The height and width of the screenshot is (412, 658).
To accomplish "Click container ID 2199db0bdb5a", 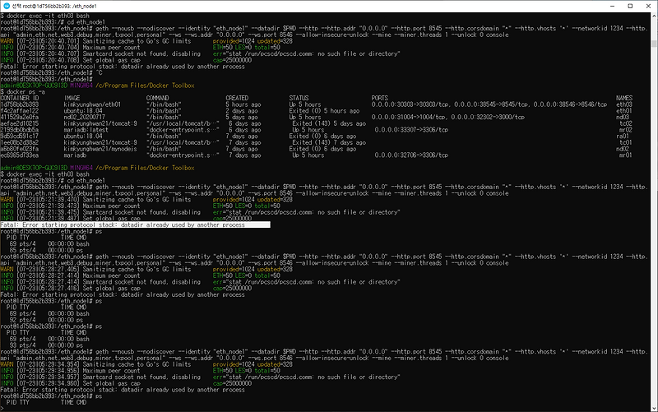I will (19, 130).
